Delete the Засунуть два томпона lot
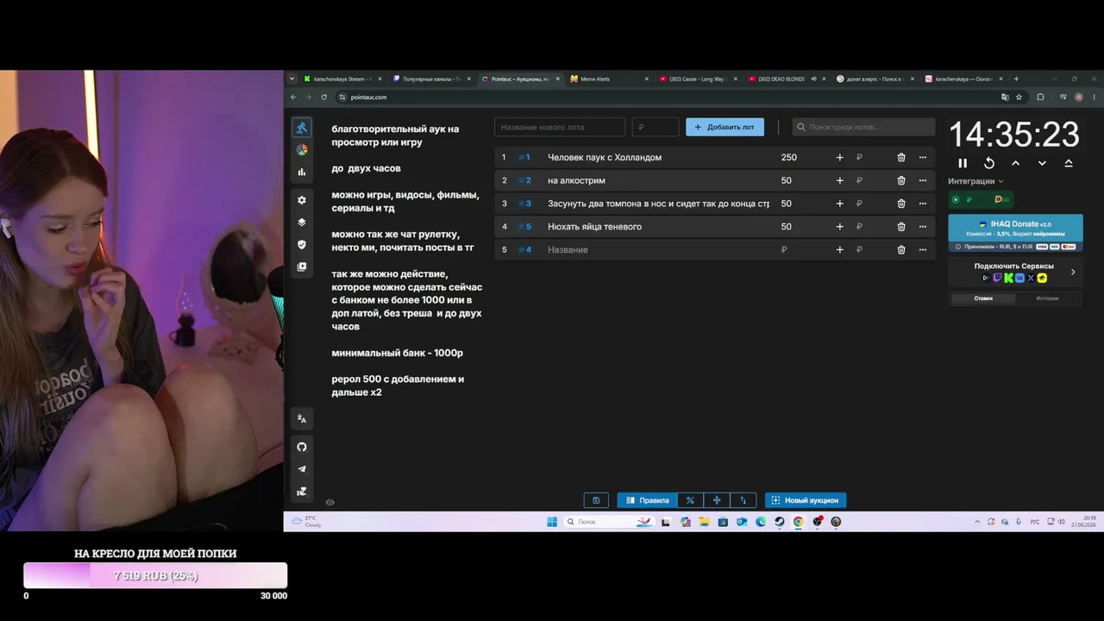The height and width of the screenshot is (621, 1104). click(901, 204)
